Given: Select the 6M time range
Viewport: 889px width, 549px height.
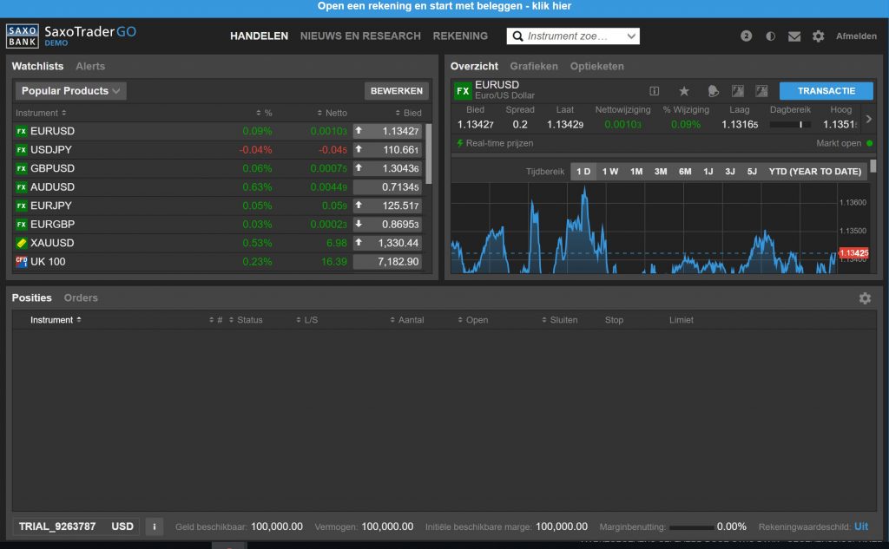Looking at the screenshot, I should pos(685,172).
